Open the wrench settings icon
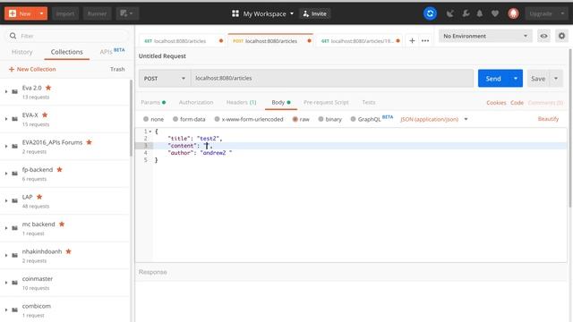This screenshot has width=573, height=322. pos(466,13)
